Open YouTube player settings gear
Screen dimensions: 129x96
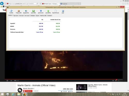(116, 81)
